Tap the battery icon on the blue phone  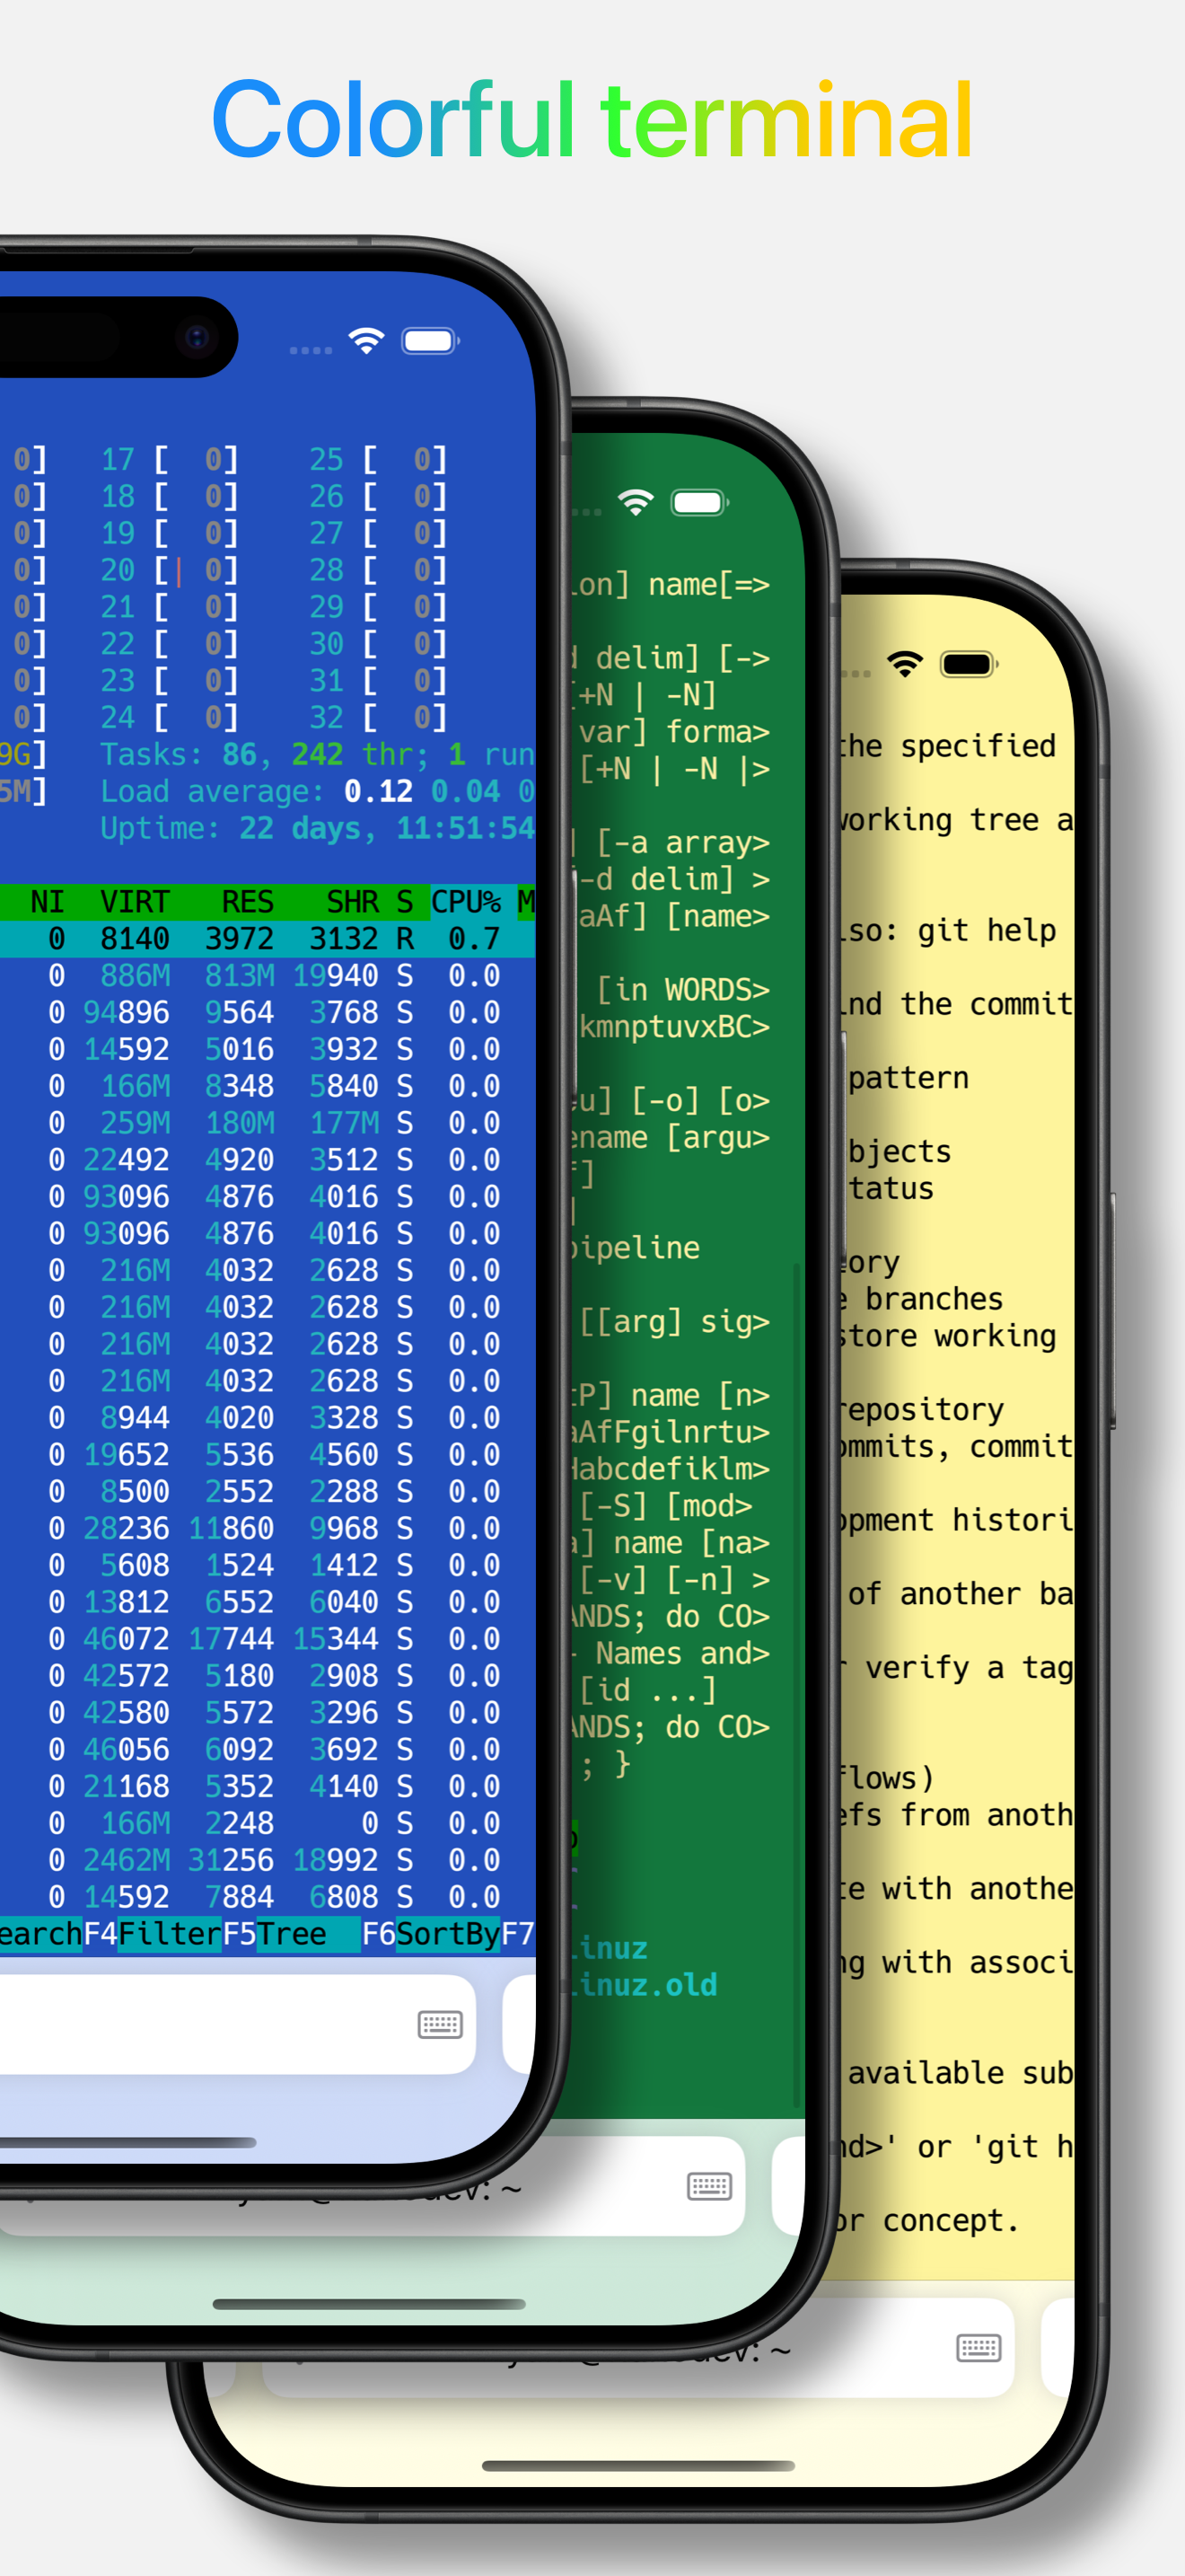click(x=430, y=341)
